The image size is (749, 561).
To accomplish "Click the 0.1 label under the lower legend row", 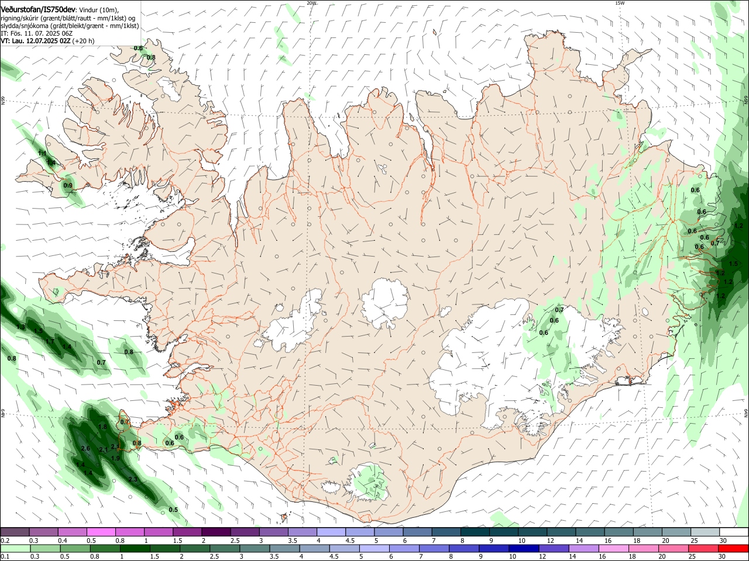I will [x=5, y=557].
